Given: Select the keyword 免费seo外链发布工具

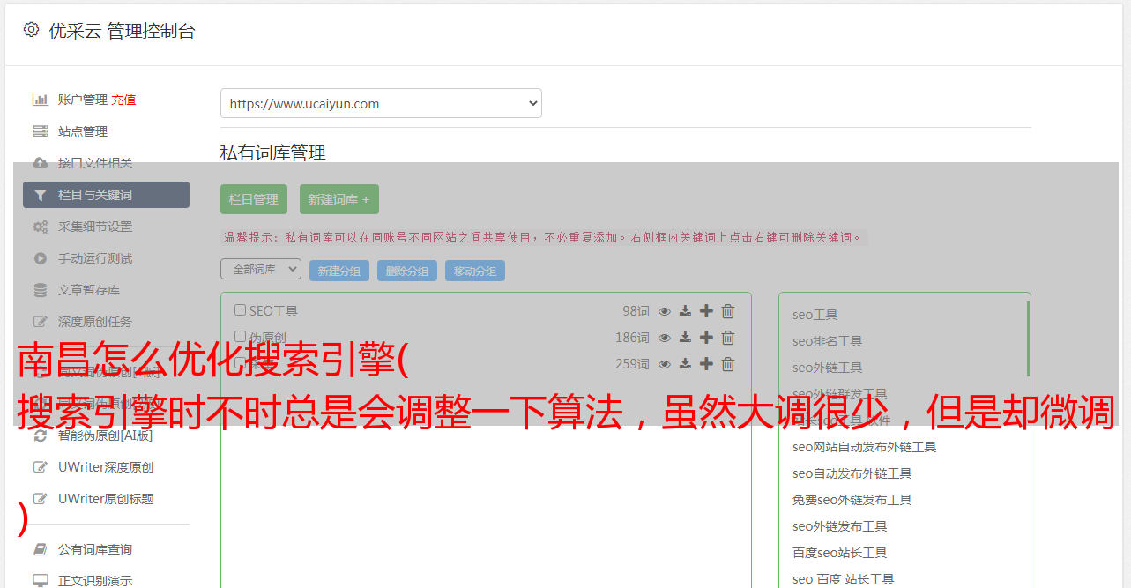Looking at the screenshot, I should (852, 500).
